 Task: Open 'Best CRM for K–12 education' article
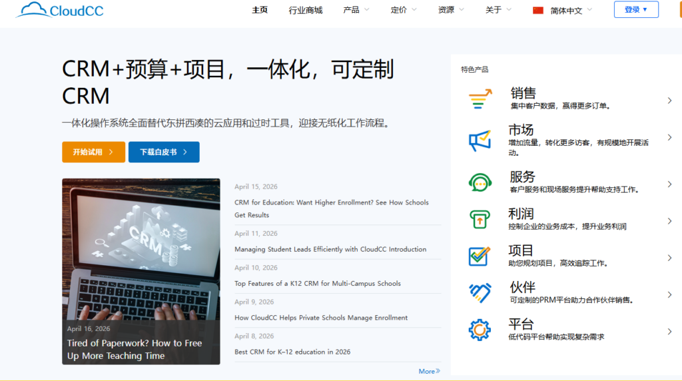point(292,352)
